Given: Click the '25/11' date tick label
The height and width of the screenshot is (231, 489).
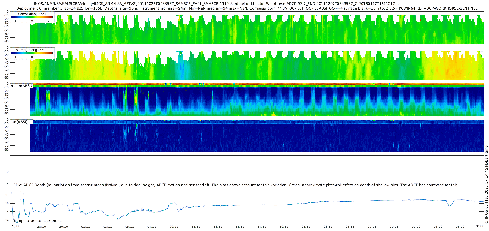Looking at the screenshot, I should 350,227.
